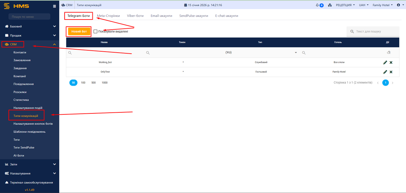Edit OnlyTest bot with pencil icon
The height and width of the screenshot is (193, 406).
pos(385,72)
